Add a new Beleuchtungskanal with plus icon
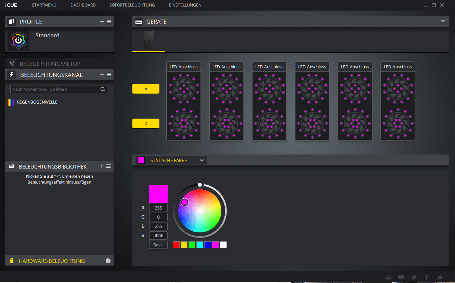Viewport: 455px width, 283px height. [x=102, y=75]
